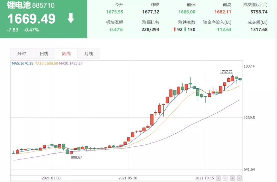
Task: Click the y-axis value 1837.4
Action: 249,66
